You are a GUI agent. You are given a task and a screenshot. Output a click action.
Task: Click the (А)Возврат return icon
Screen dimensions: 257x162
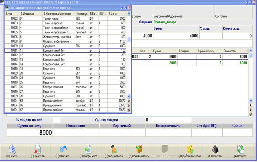241,149
